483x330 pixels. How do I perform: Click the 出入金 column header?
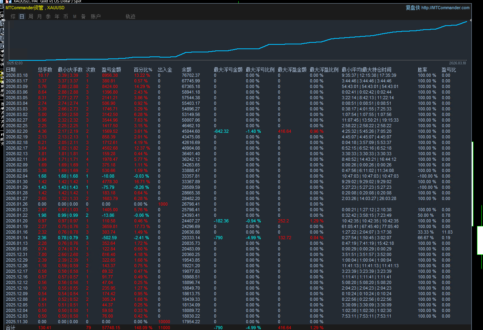coord(165,70)
